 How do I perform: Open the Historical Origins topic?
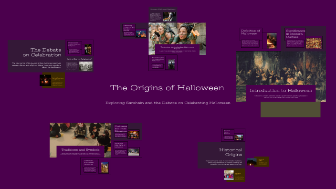point(221,155)
